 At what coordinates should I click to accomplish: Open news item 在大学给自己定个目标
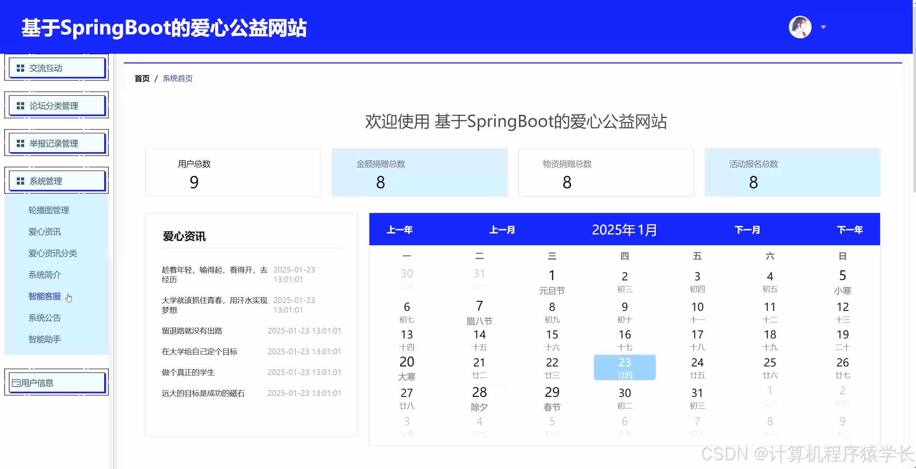coord(200,351)
